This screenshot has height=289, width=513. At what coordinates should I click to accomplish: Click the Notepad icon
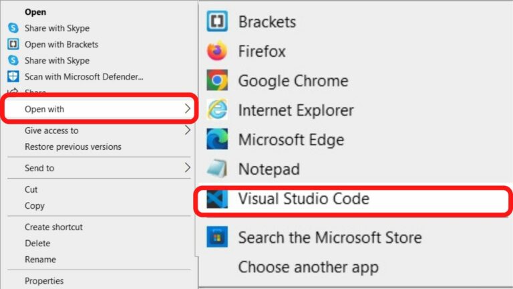[217, 169]
